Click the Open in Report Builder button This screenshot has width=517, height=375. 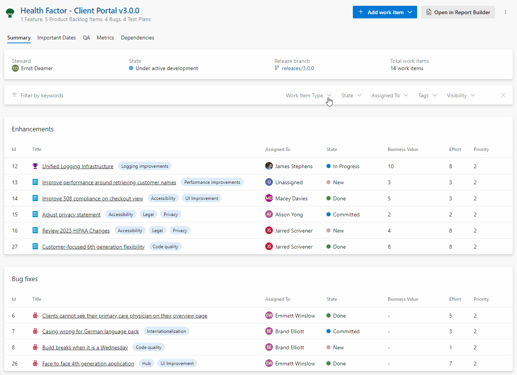[x=458, y=12]
